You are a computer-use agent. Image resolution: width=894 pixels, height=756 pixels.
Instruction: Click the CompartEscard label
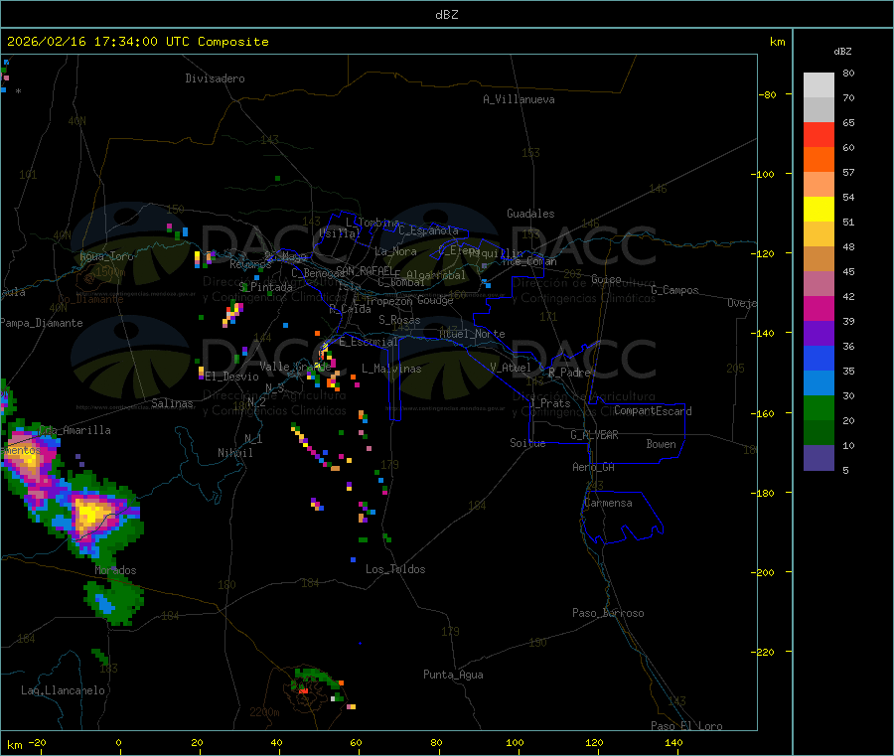(x=653, y=410)
